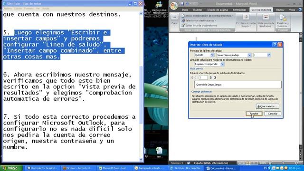
Task: Click the Notepad scrollbar down arrow
Action: point(141,160)
